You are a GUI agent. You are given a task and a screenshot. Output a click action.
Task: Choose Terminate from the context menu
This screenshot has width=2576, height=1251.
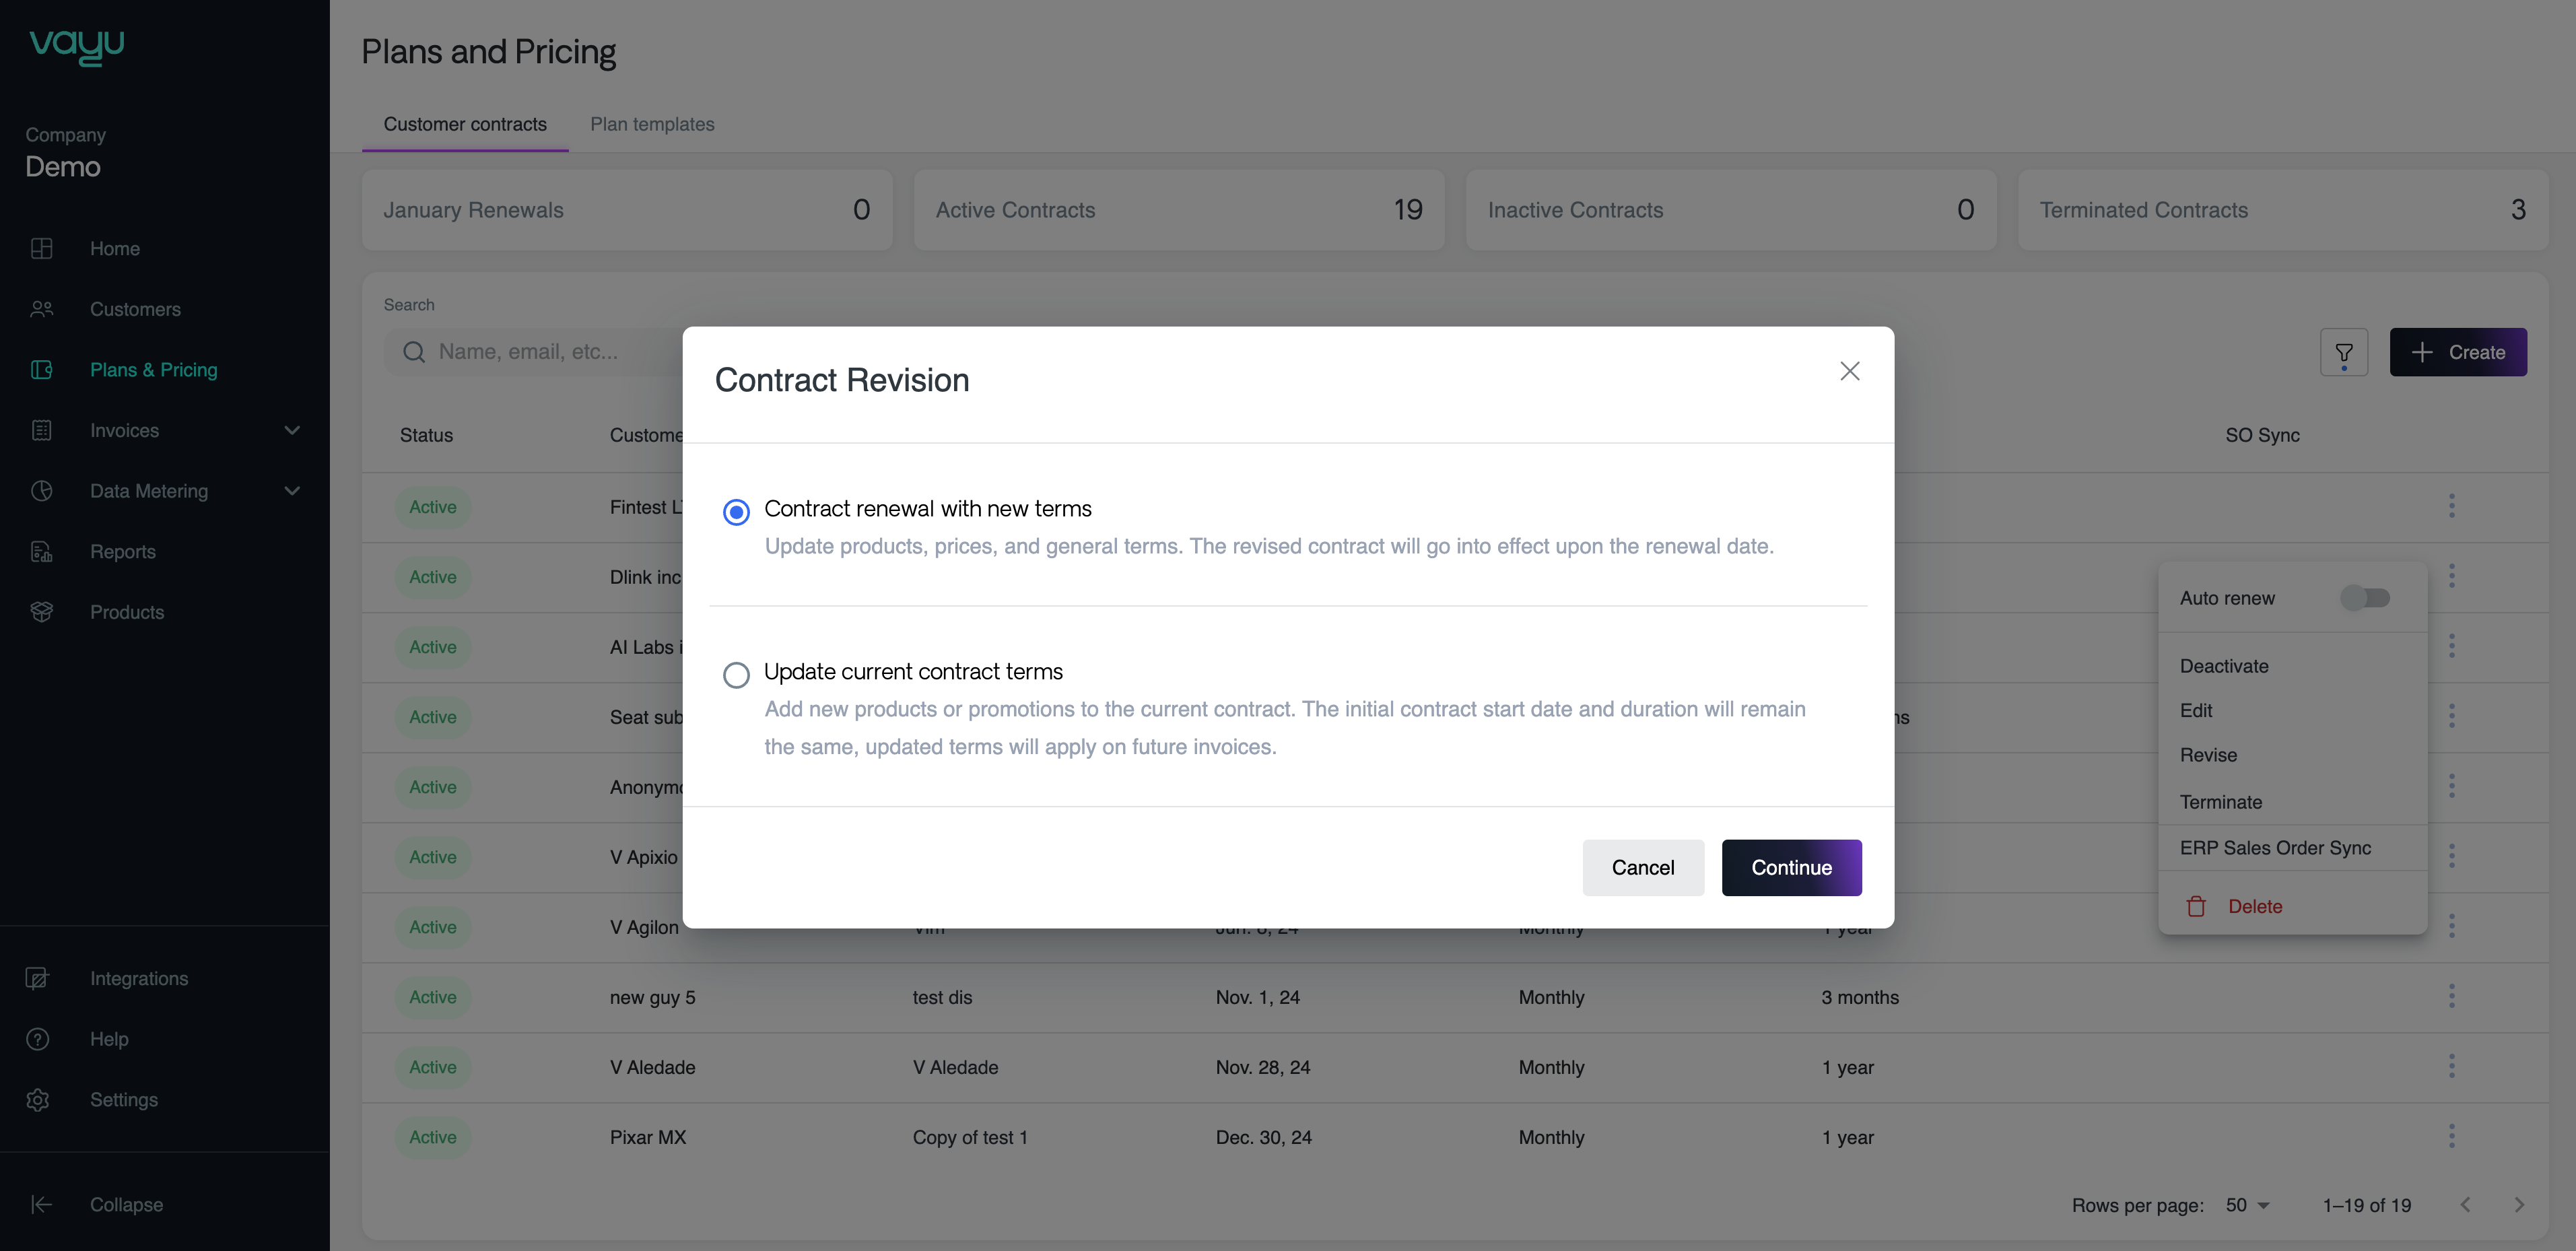2220,802
